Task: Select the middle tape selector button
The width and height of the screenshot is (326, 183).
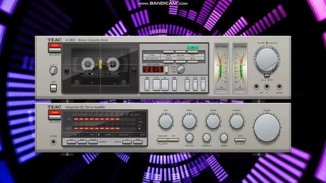Action: tap(181, 62)
